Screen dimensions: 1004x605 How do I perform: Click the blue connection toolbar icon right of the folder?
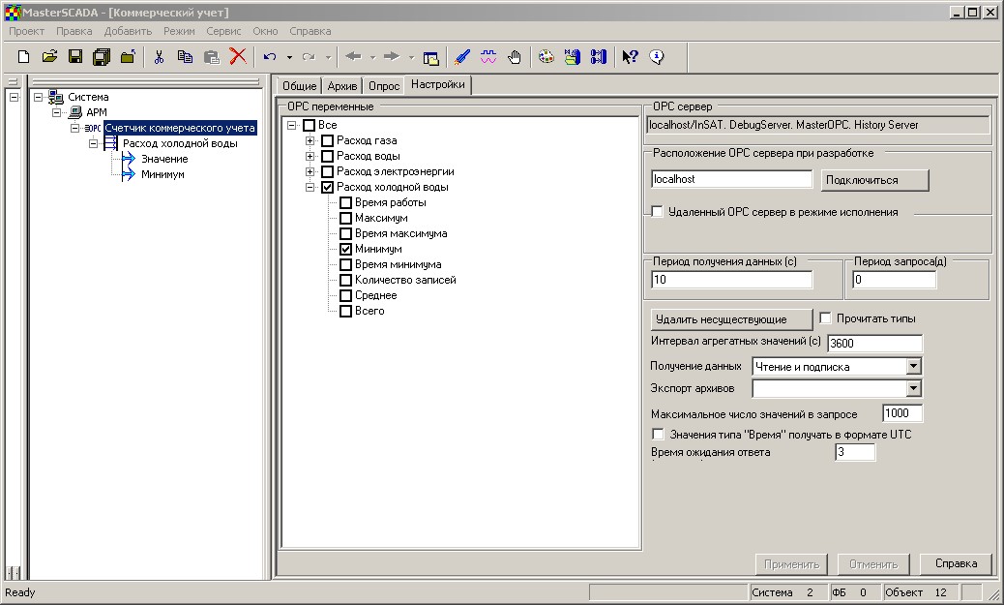click(x=599, y=57)
